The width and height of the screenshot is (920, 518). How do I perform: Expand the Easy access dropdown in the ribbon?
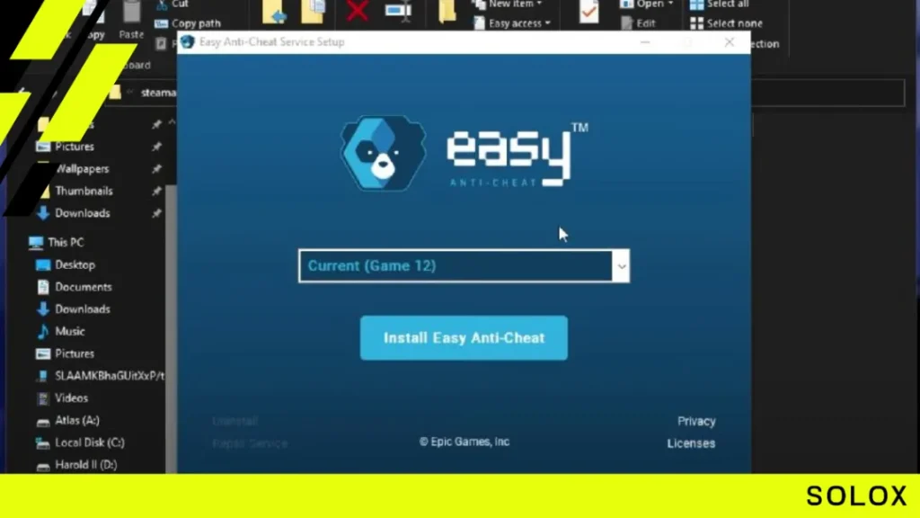point(513,23)
